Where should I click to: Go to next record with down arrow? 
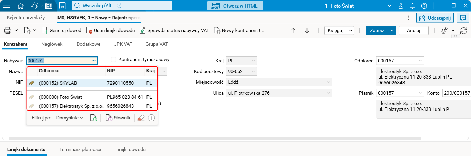(307, 30)
